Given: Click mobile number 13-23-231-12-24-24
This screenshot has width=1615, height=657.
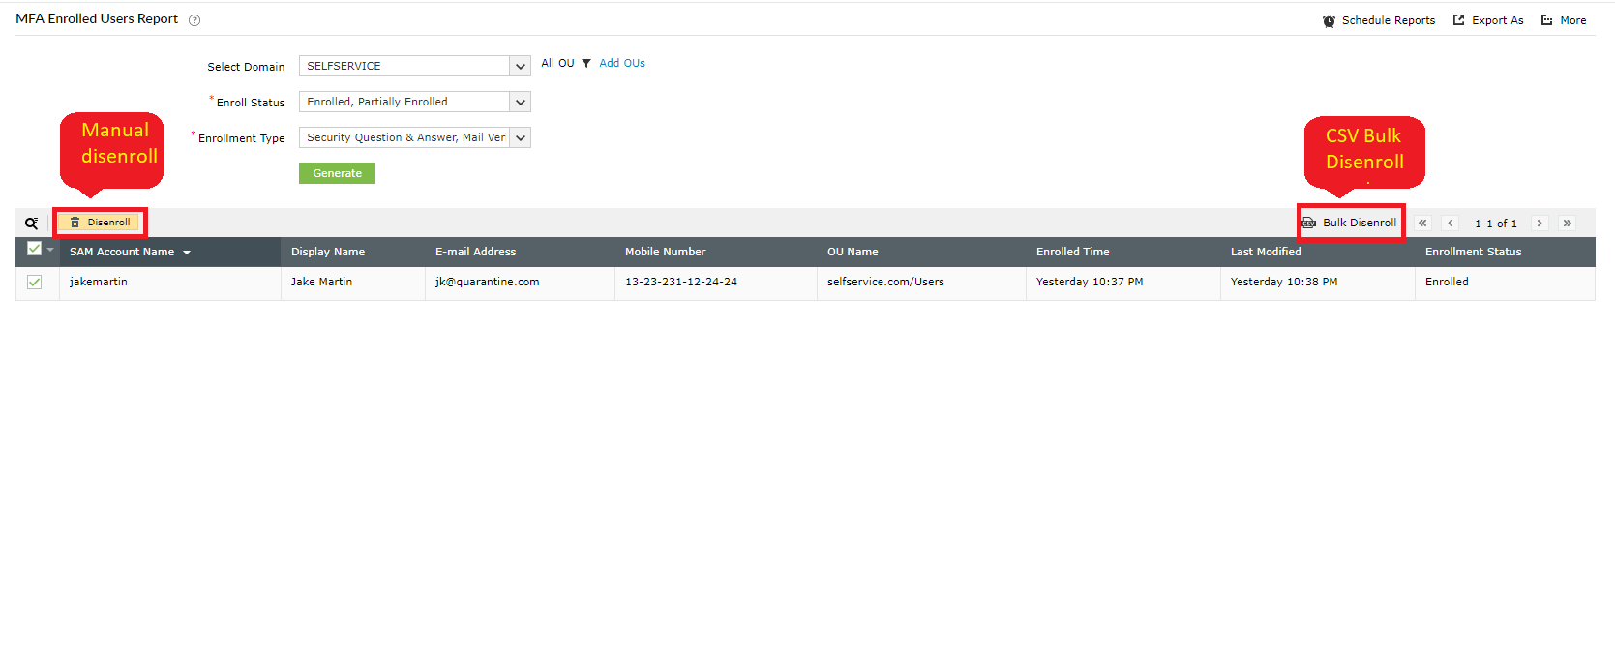Looking at the screenshot, I should (x=681, y=282).
